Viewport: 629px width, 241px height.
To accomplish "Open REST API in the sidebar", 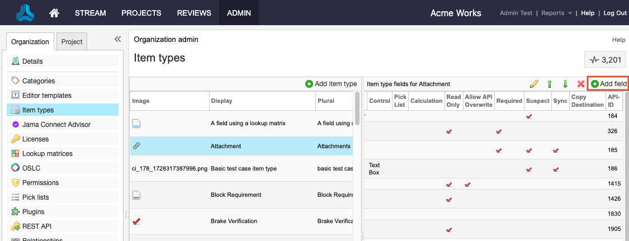I will point(63,226).
